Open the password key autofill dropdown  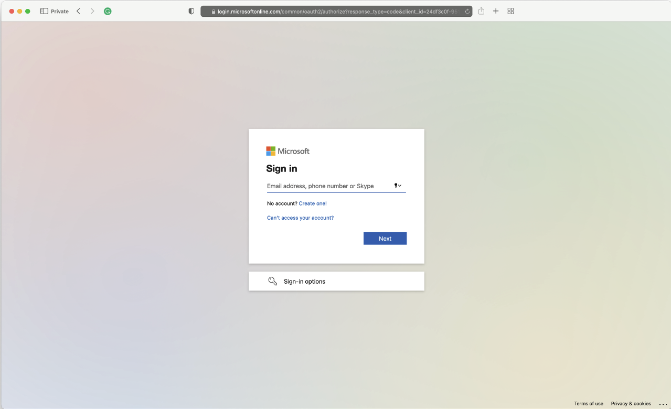(x=398, y=186)
